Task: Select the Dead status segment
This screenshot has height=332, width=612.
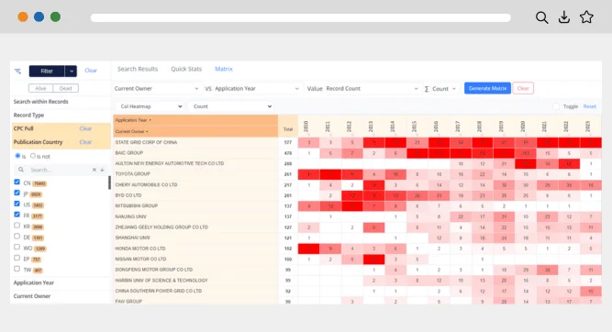Action: pyautogui.click(x=65, y=89)
